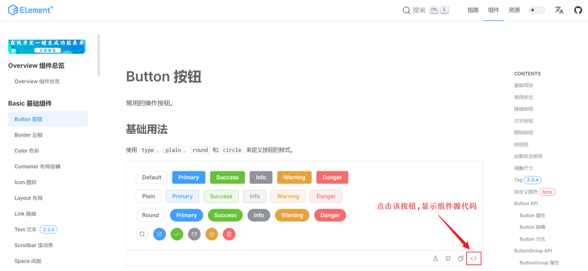This screenshot has width=588, height=271.
Task: Click the orange circular star icon button
Action: click(212, 234)
